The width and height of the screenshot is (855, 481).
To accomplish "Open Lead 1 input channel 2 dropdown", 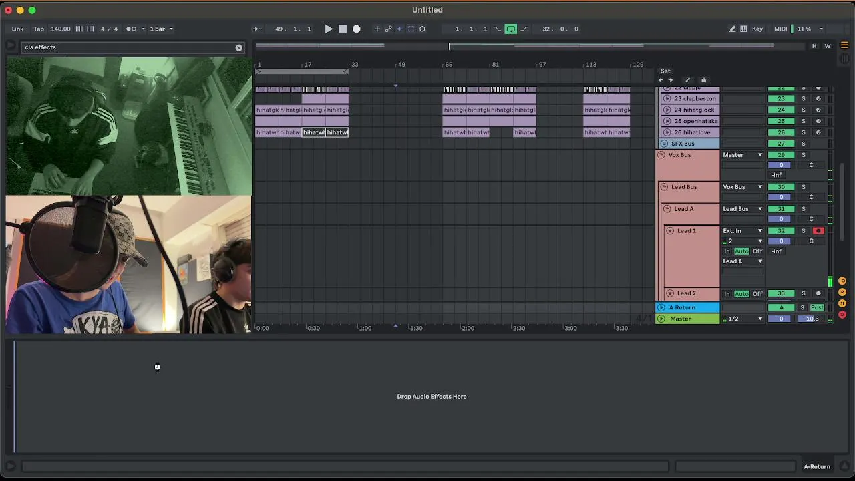I will pyautogui.click(x=743, y=241).
